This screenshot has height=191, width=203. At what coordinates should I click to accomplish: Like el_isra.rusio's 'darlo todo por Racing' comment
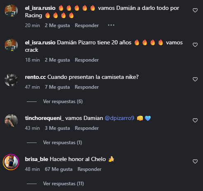(195, 10)
